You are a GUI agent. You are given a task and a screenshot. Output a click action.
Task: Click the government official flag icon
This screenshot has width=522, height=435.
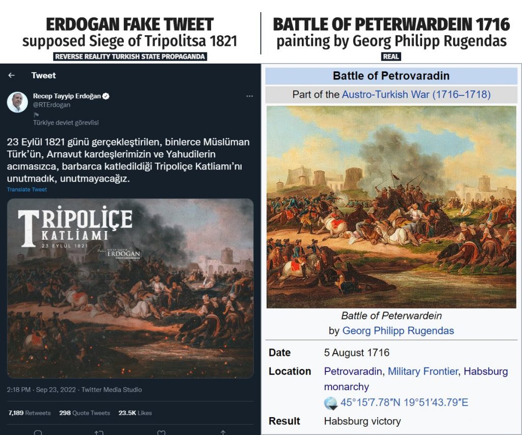pyautogui.click(x=36, y=115)
